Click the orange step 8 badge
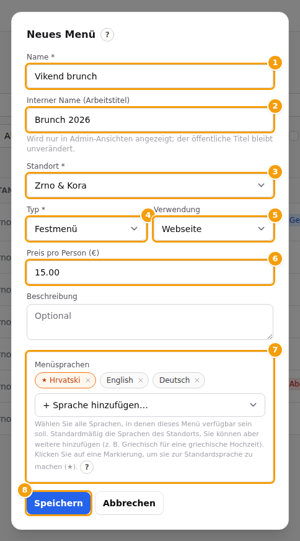 coord(24,490)
